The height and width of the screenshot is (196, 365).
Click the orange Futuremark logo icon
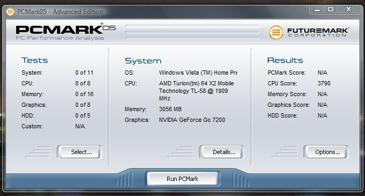276,32
